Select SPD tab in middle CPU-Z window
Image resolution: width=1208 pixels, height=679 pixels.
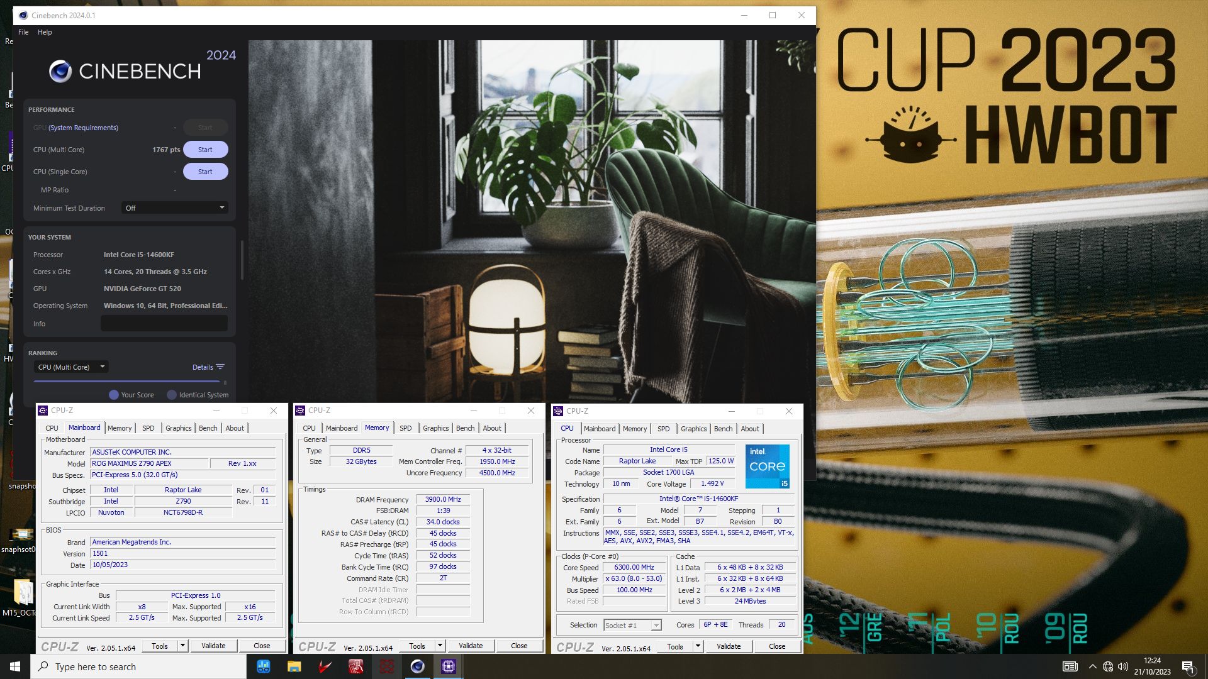pos(406,428)
